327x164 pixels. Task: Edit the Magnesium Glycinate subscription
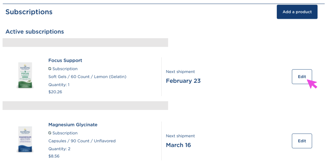click(302, 141)
